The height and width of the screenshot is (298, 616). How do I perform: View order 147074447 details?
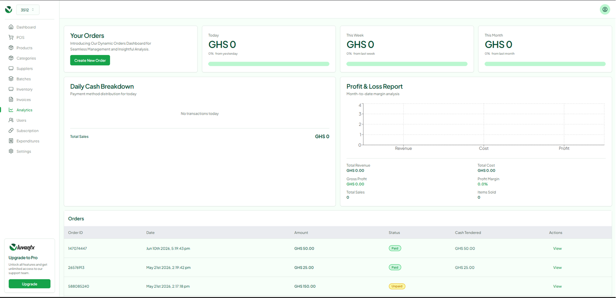point(557,249)
